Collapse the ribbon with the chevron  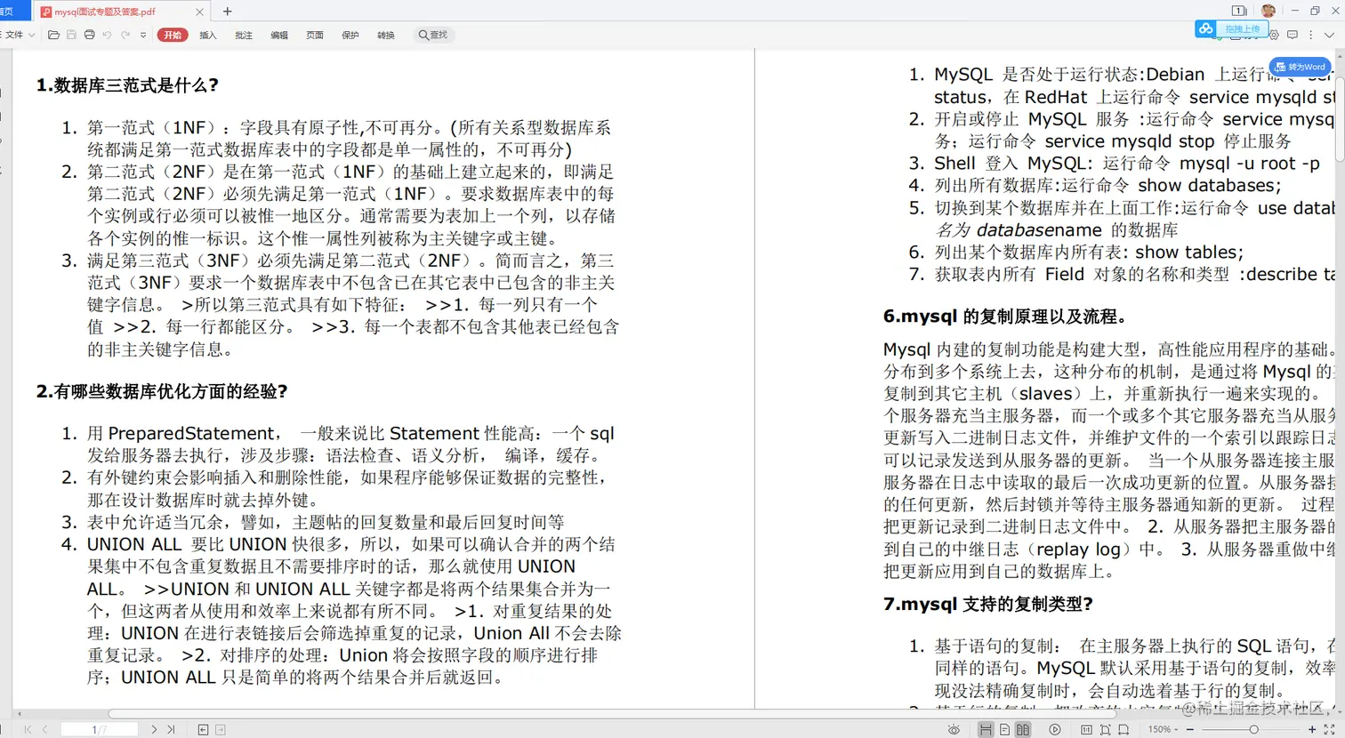(1330, 35)
